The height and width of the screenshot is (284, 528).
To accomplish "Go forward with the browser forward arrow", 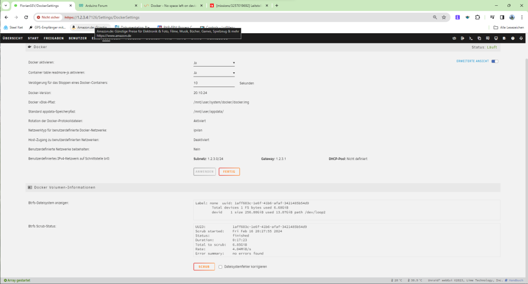I will tap(16, 17).
